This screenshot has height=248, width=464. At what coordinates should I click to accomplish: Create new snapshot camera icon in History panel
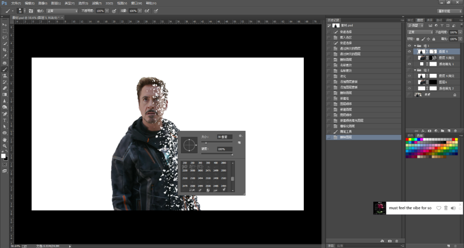click(x=390, y=241)
